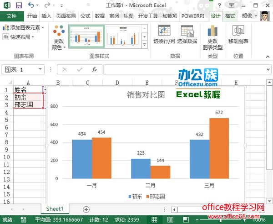Switch to the 公式 tab

(x=86, y=16)
